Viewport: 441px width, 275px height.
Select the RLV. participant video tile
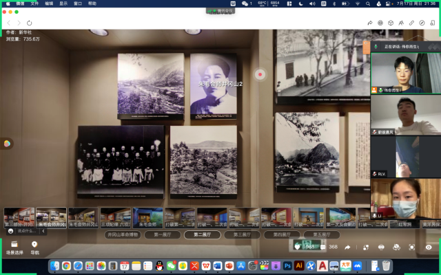tap(406, 157)
